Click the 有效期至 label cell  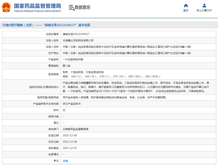[32, 148]
